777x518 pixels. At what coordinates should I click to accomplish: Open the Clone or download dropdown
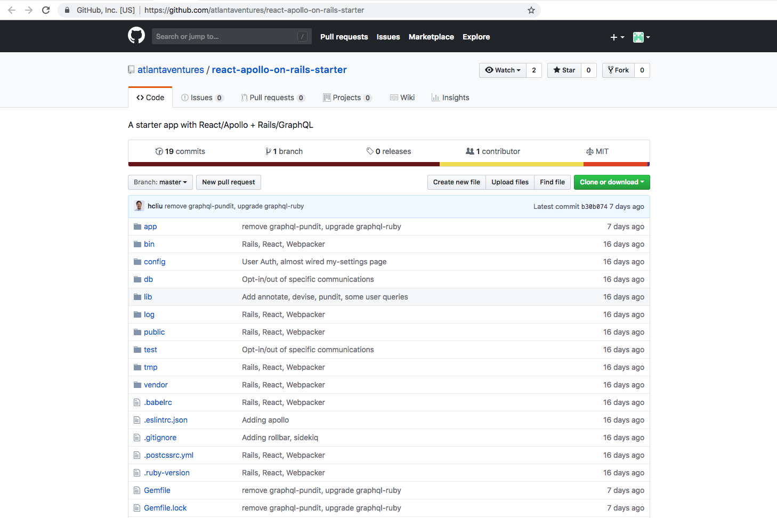click(x=611, y=182)
